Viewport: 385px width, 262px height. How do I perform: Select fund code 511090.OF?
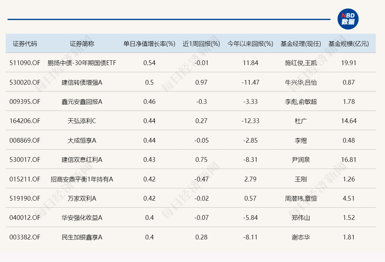(x=25, y=63)
